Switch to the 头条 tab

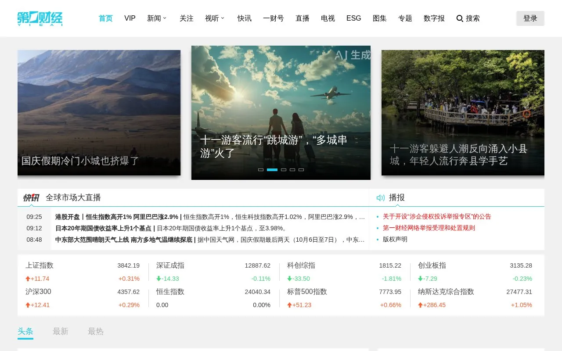(x=25, y=332)
